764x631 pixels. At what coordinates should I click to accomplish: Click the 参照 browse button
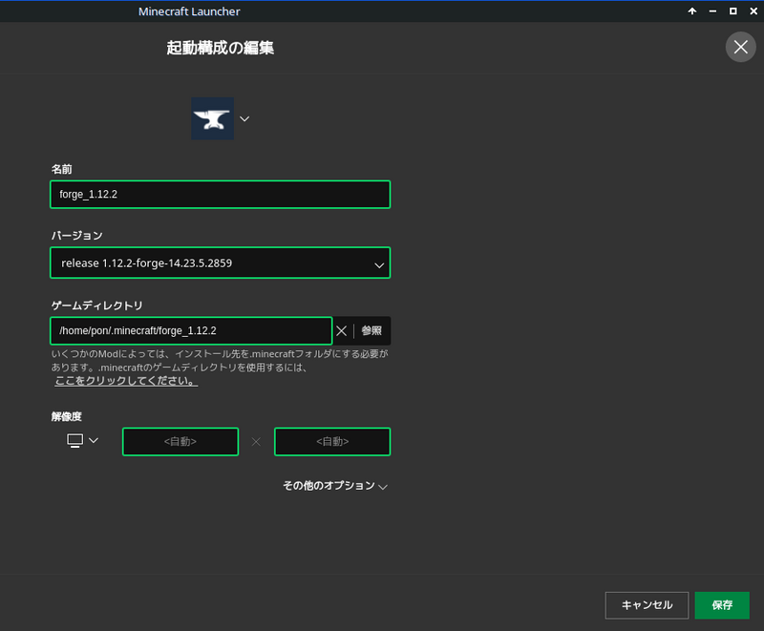coord(371,331)
